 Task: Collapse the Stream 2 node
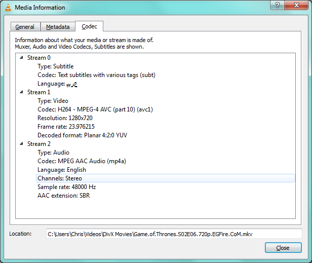pos(21,144)
